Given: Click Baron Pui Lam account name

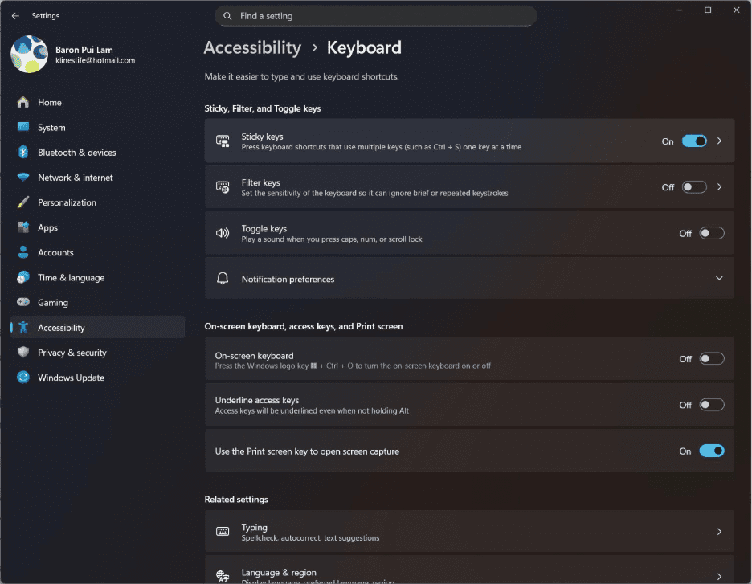Looking at the screenshot, I should pyautogui.click(x=84, y=49).
